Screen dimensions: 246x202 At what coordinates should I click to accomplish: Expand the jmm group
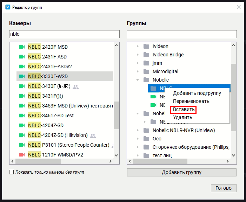tap(138, 63)
